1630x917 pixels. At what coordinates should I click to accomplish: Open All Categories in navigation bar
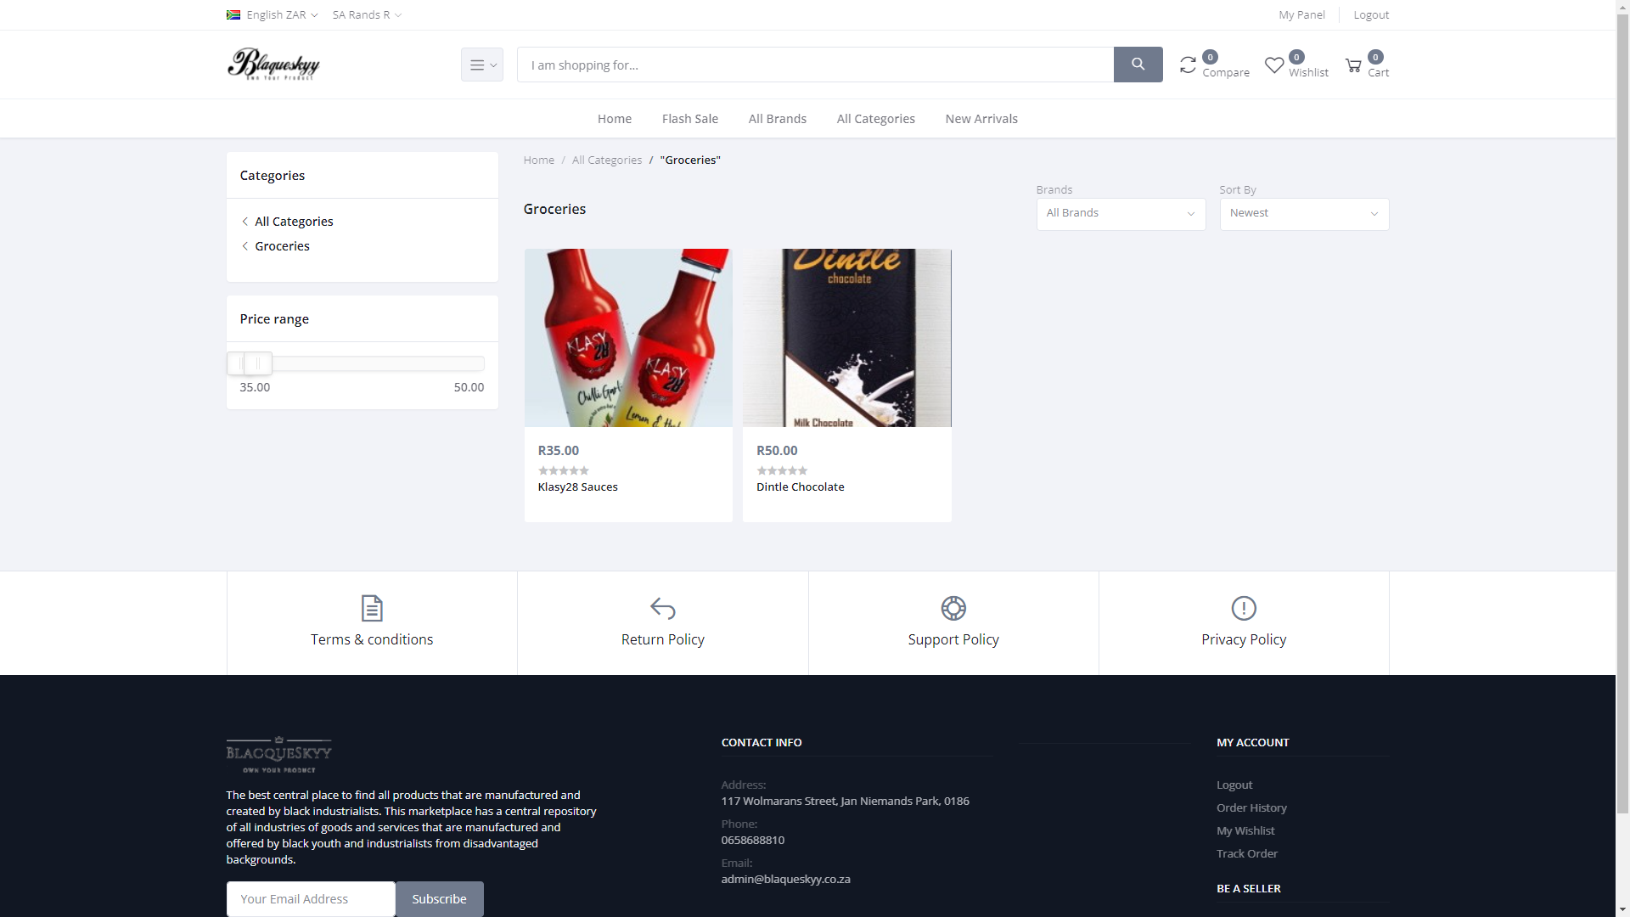[876, 119]
